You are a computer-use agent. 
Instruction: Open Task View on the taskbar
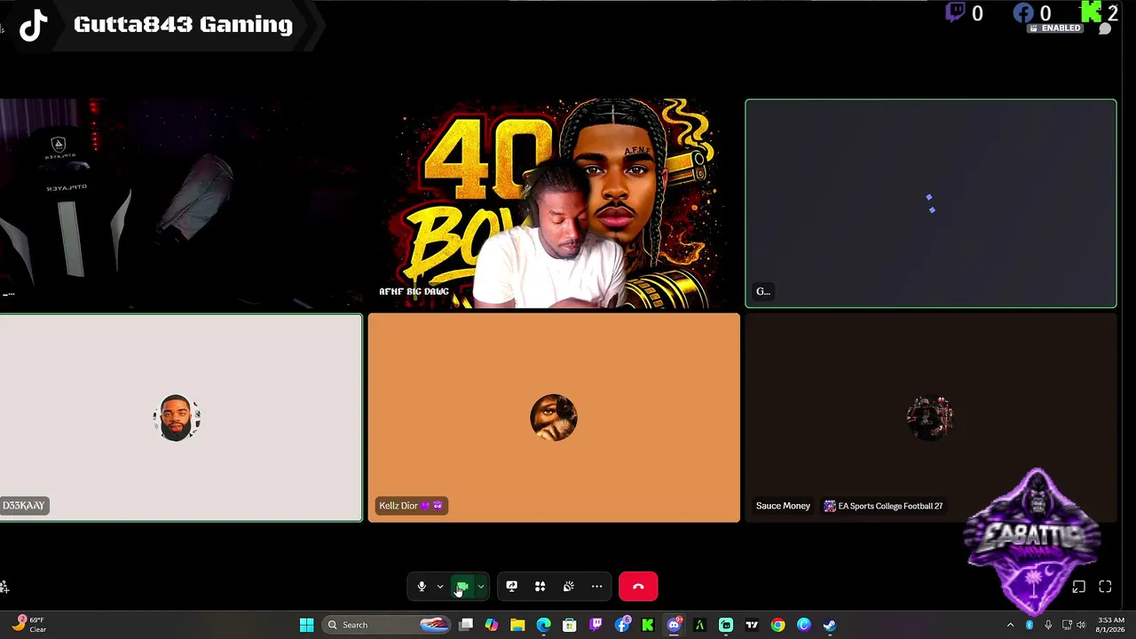[466, 625]
